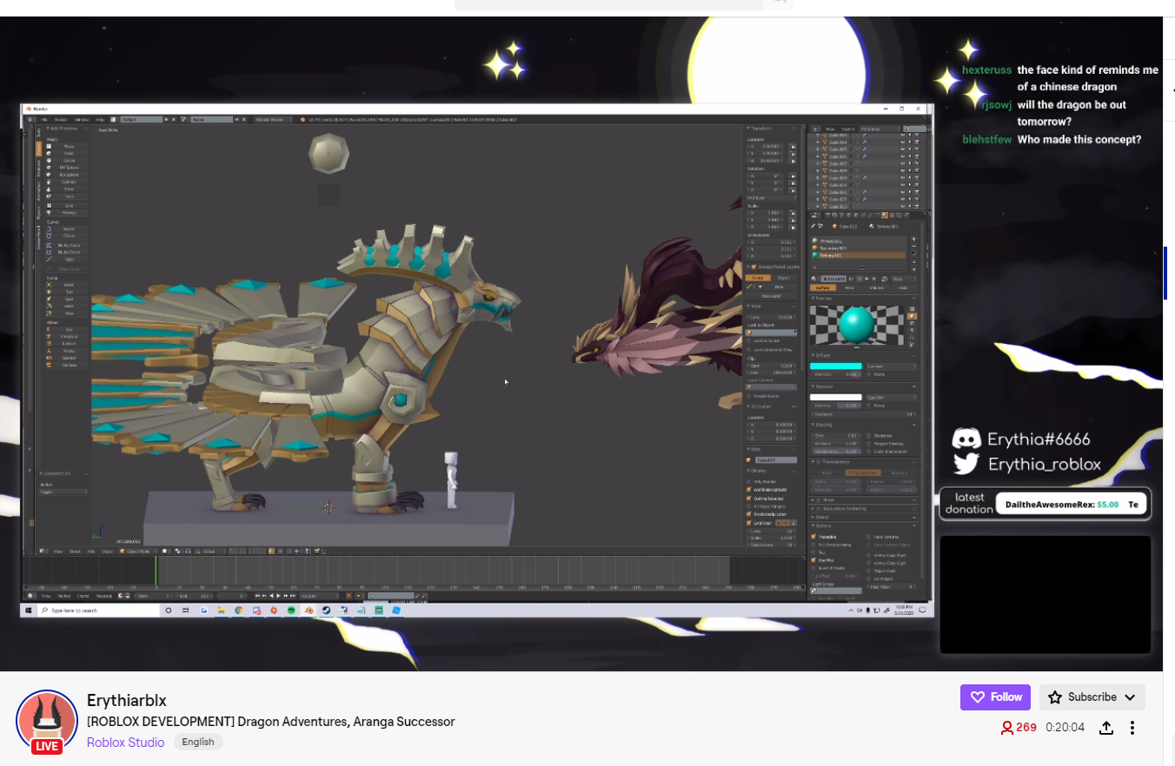
Task: Add a Cube mesh primitive
Action: [67, 154]
